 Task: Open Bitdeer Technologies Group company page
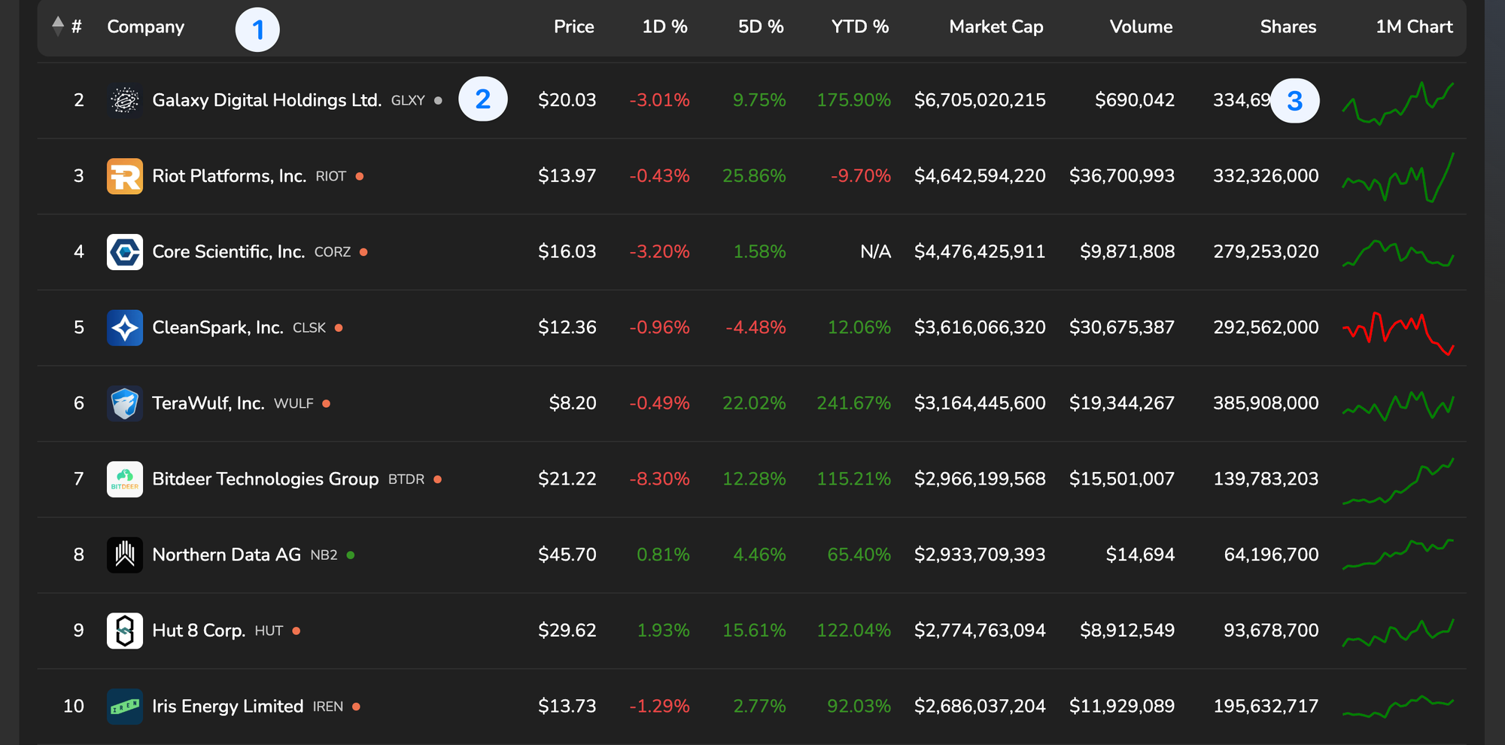tap(265, 479)
